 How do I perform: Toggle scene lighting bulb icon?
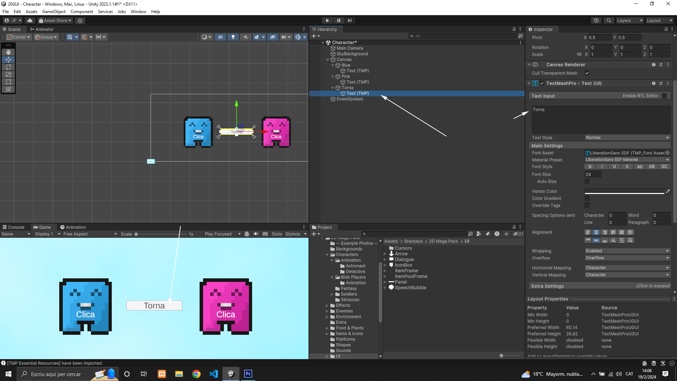point(233,37)
